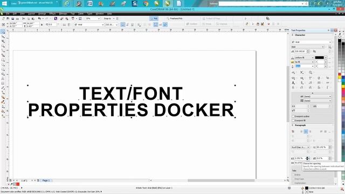Select the Text tool in the toolbox
Image resolution: width=345 pixels, height=194 pixels.
(x=3, y=79)
